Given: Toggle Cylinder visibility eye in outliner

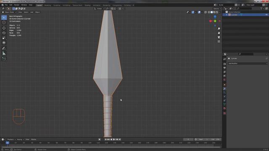Looking at the screenshot, I should point(266,15).
